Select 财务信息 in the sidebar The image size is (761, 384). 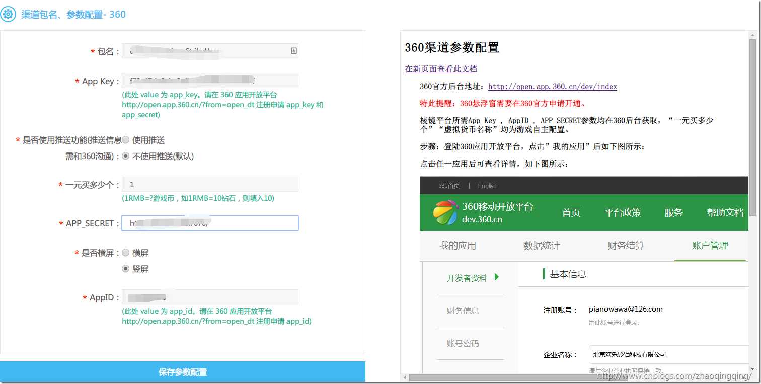coord(463,311)
